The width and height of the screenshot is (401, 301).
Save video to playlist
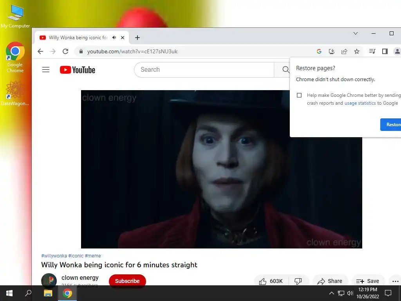pos(368,281)
